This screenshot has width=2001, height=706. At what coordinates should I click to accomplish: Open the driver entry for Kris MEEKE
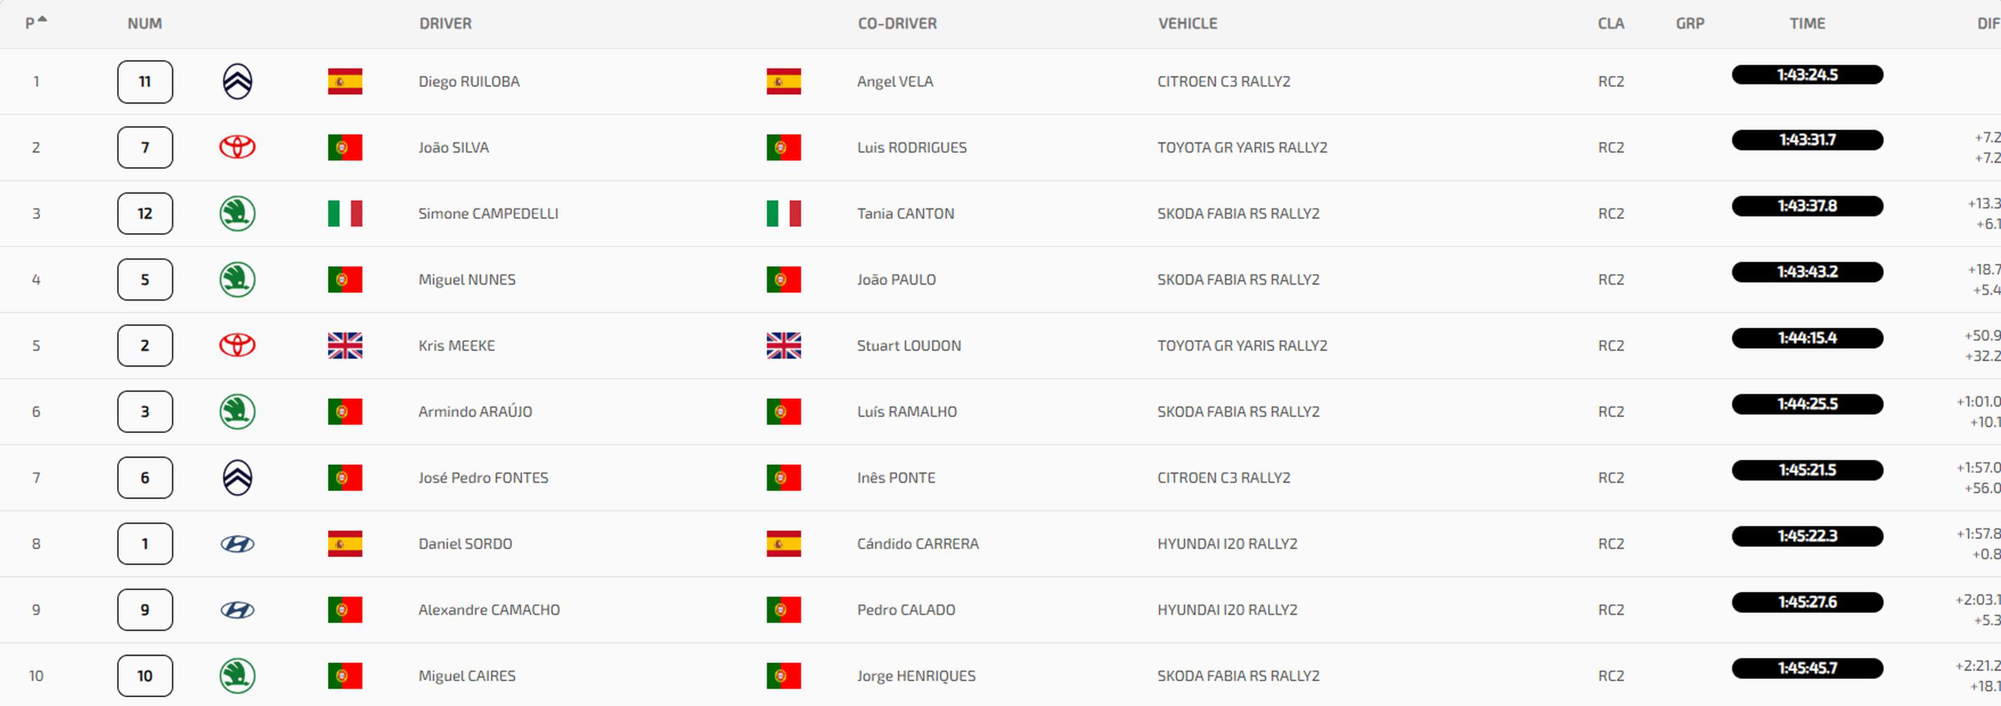pos(456,345)
